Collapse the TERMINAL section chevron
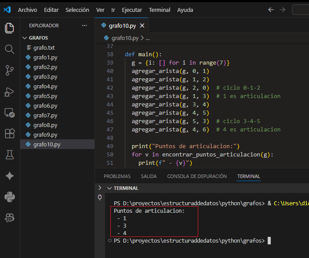Viewport: 309px width, 258px height. click(x=109, y=188)
